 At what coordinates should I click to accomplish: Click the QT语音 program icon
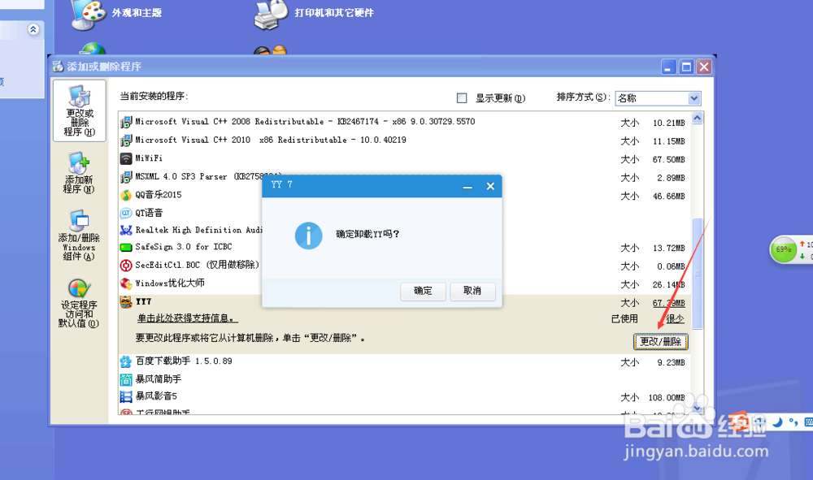click(126, 214)
